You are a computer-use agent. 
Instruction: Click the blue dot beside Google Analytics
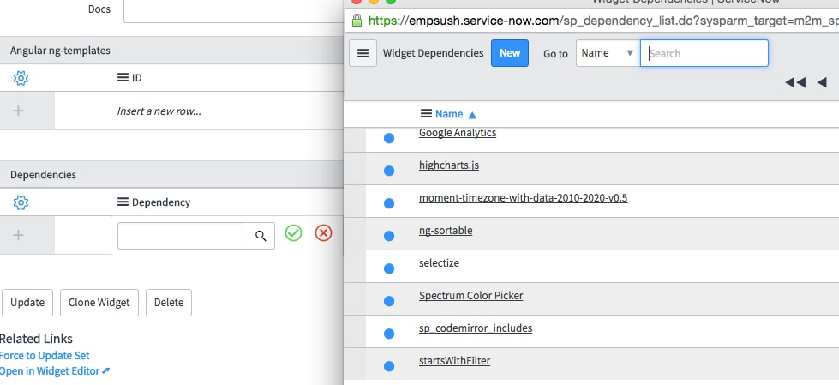pyautogui.click(x=389, y=138)
